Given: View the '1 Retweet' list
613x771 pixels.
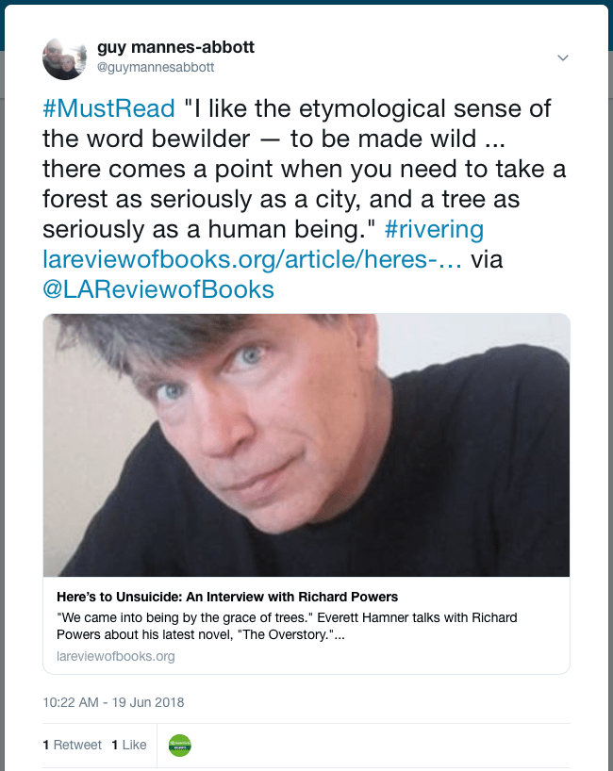Looking at the screenshot, I should (x=73, y=745).
